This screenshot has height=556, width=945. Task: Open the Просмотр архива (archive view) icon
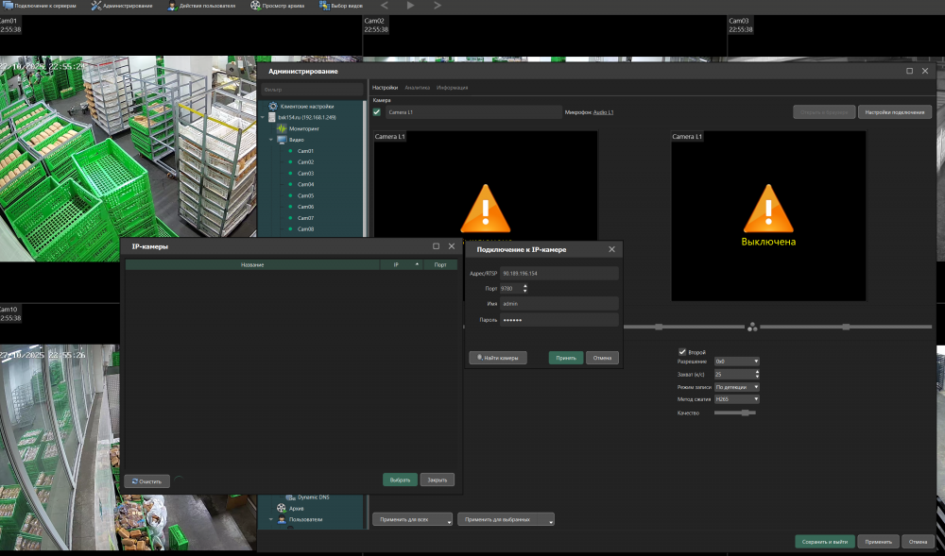[255, 6]
